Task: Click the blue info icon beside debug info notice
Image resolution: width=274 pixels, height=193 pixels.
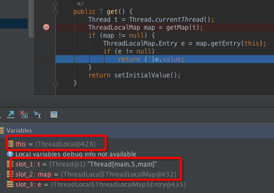Action: [x=10, y=154]
